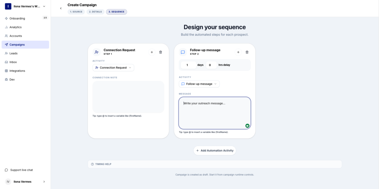
Task: Go to Inbox in the sidebar
Action: (13, 62)
